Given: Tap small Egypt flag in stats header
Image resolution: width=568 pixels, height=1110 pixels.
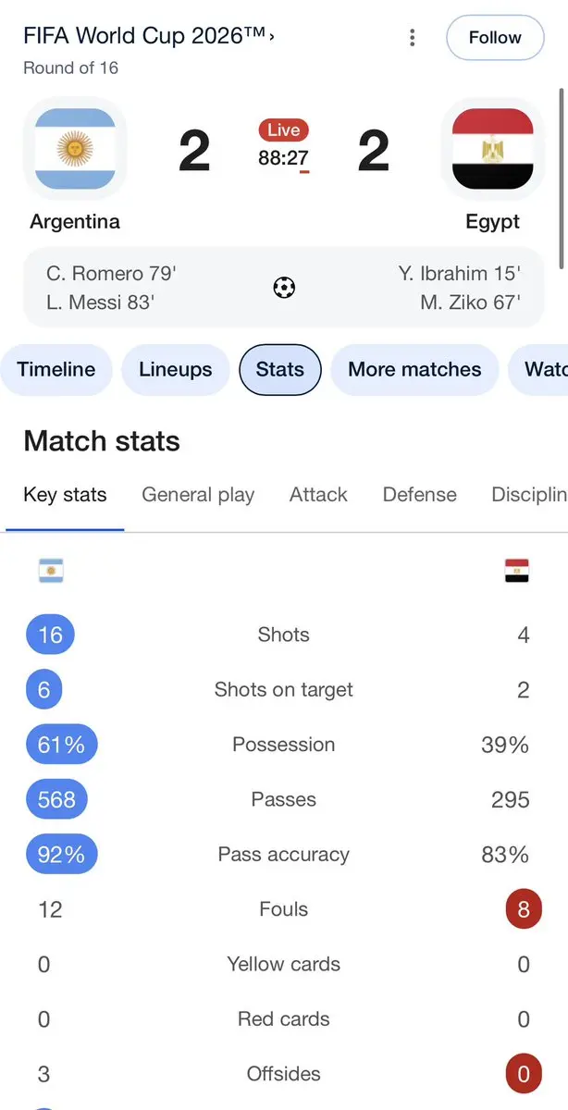Looking at the screenshot, I should [516, 571].
